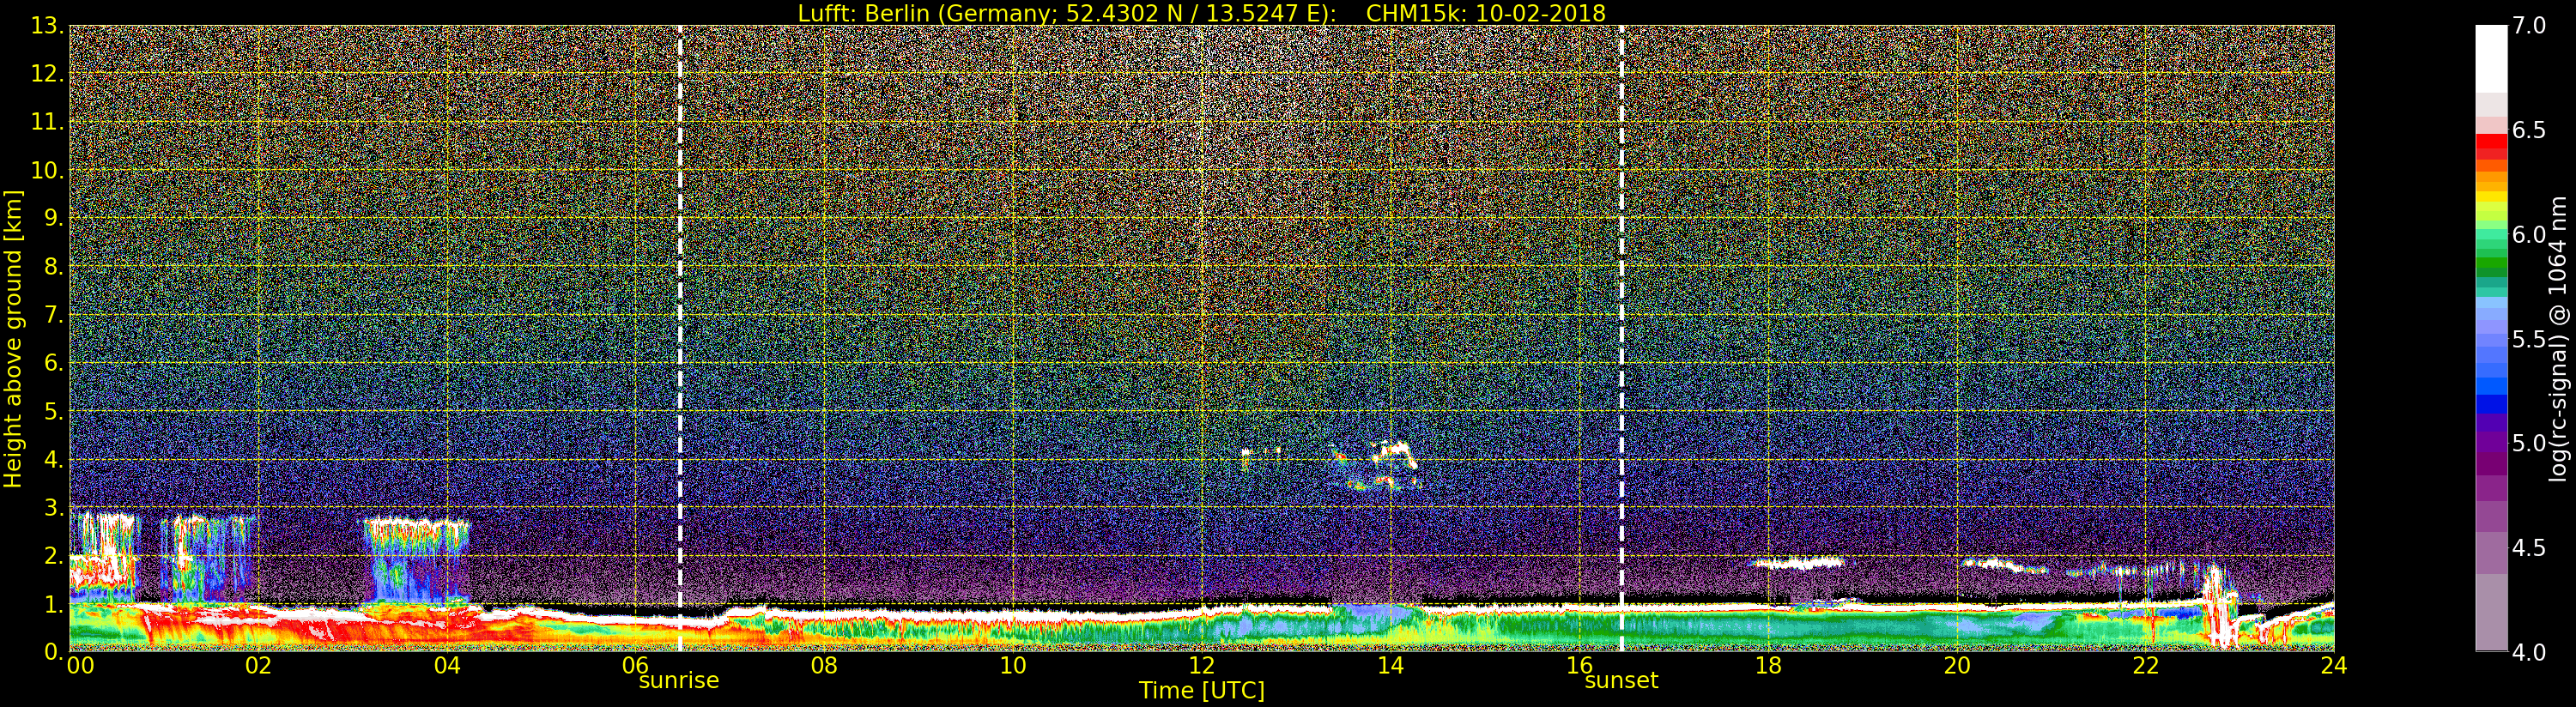Click time axis tick '10'

(1013, 665)
